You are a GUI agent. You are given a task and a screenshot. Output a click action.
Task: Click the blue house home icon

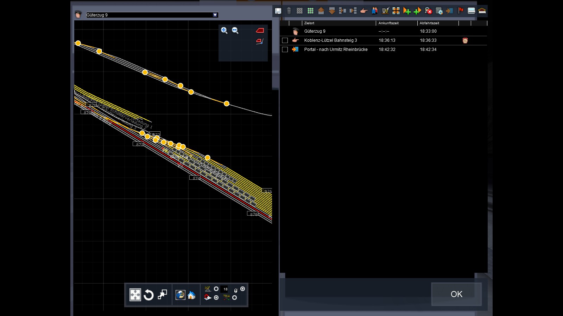coord(191,295)
